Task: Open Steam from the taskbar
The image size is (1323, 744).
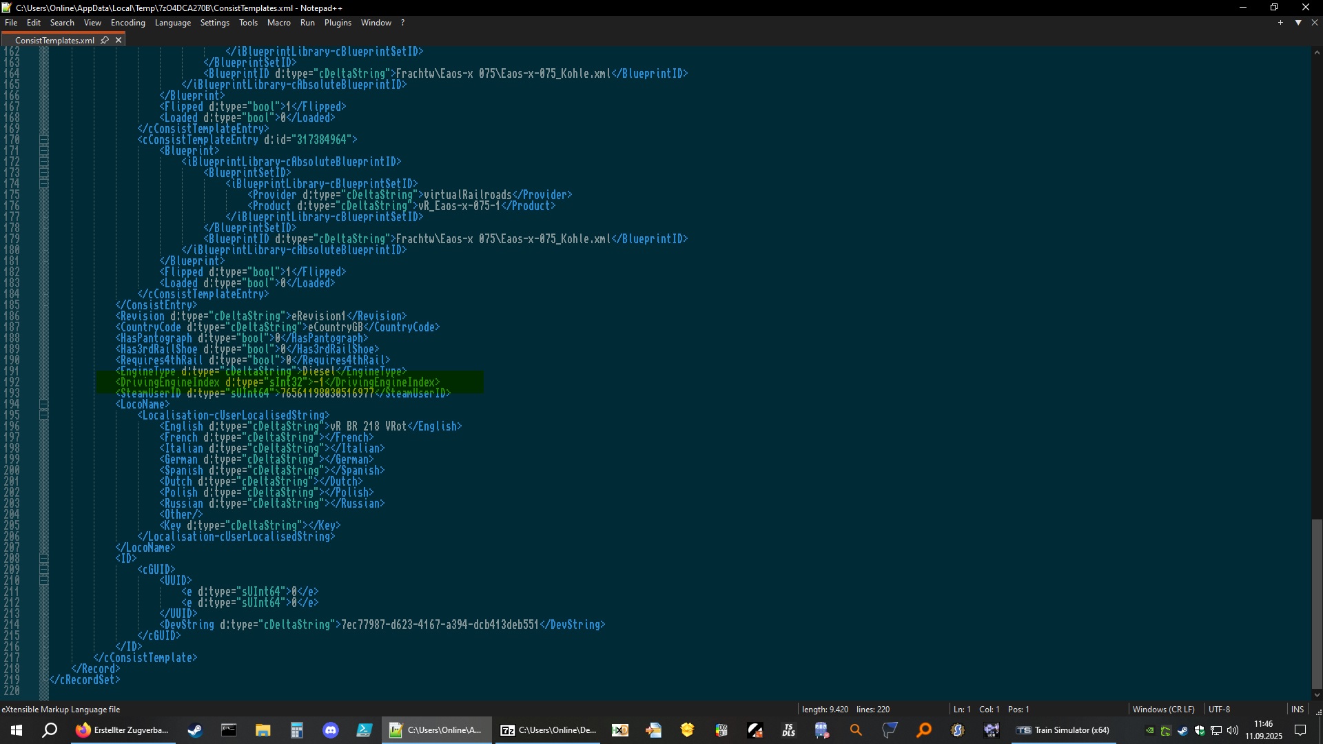Action: pos(195,730)
